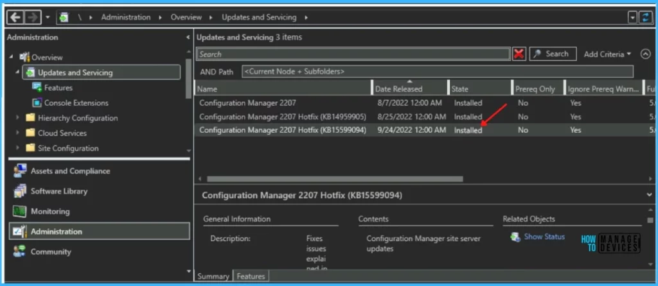The height and width of the screenshot is (286, 658).
Task: Switch to the Features tab
Action: 251,276
